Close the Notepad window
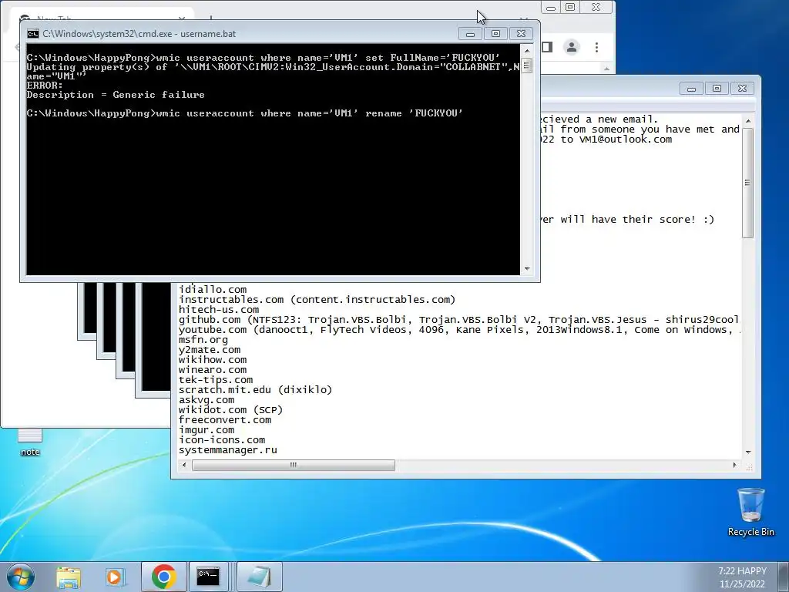The image size is (789, 592). 742,89
